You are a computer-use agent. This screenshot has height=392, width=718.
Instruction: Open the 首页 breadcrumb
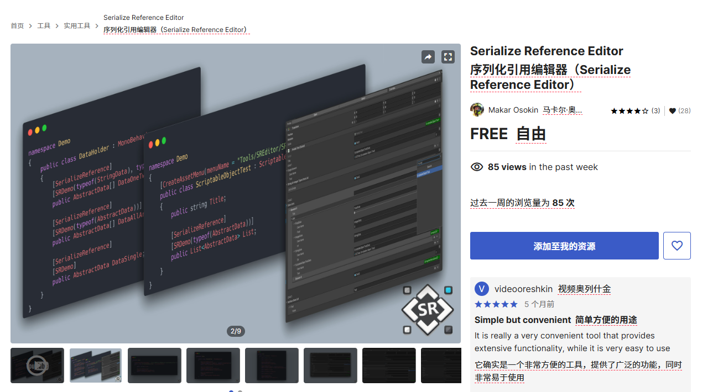[17, 25]
